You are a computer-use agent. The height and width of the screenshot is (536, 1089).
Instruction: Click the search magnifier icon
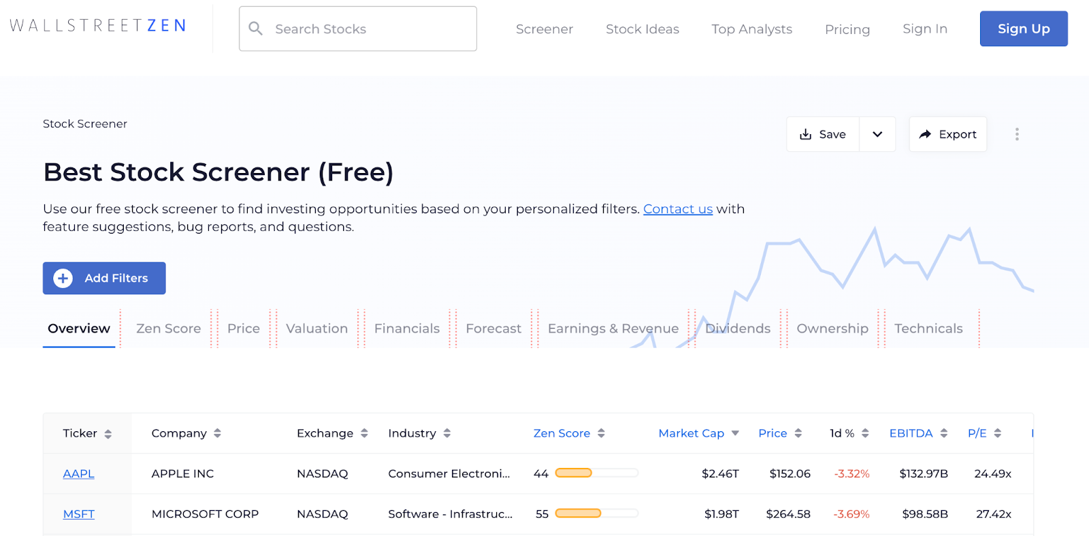(x=256, y=29)
